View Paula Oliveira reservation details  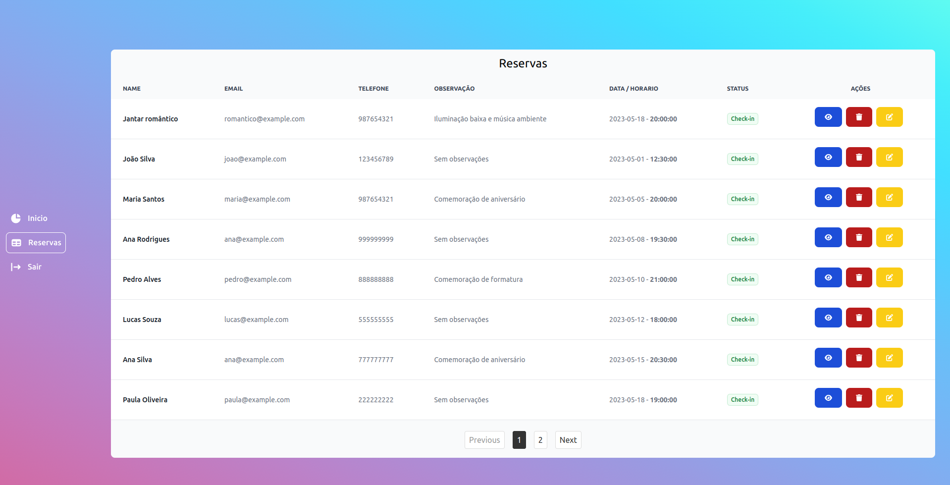[828, 398]
